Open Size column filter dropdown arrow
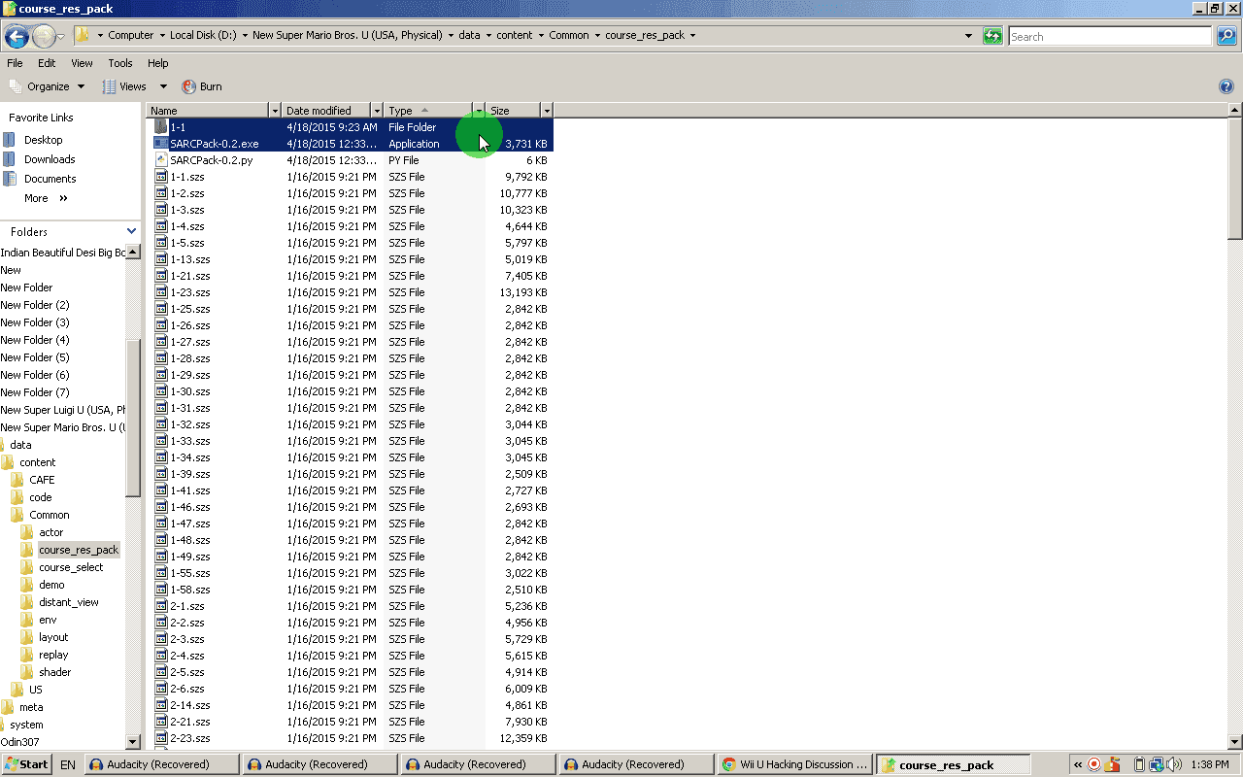1243x777 pixels. 547,111
